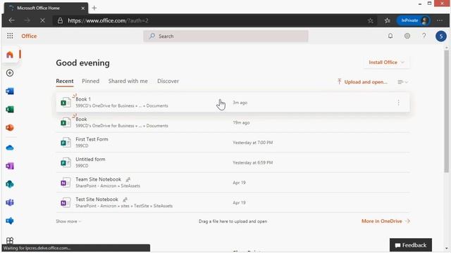Go to Office Home icon in sidebar

(10, 55)
